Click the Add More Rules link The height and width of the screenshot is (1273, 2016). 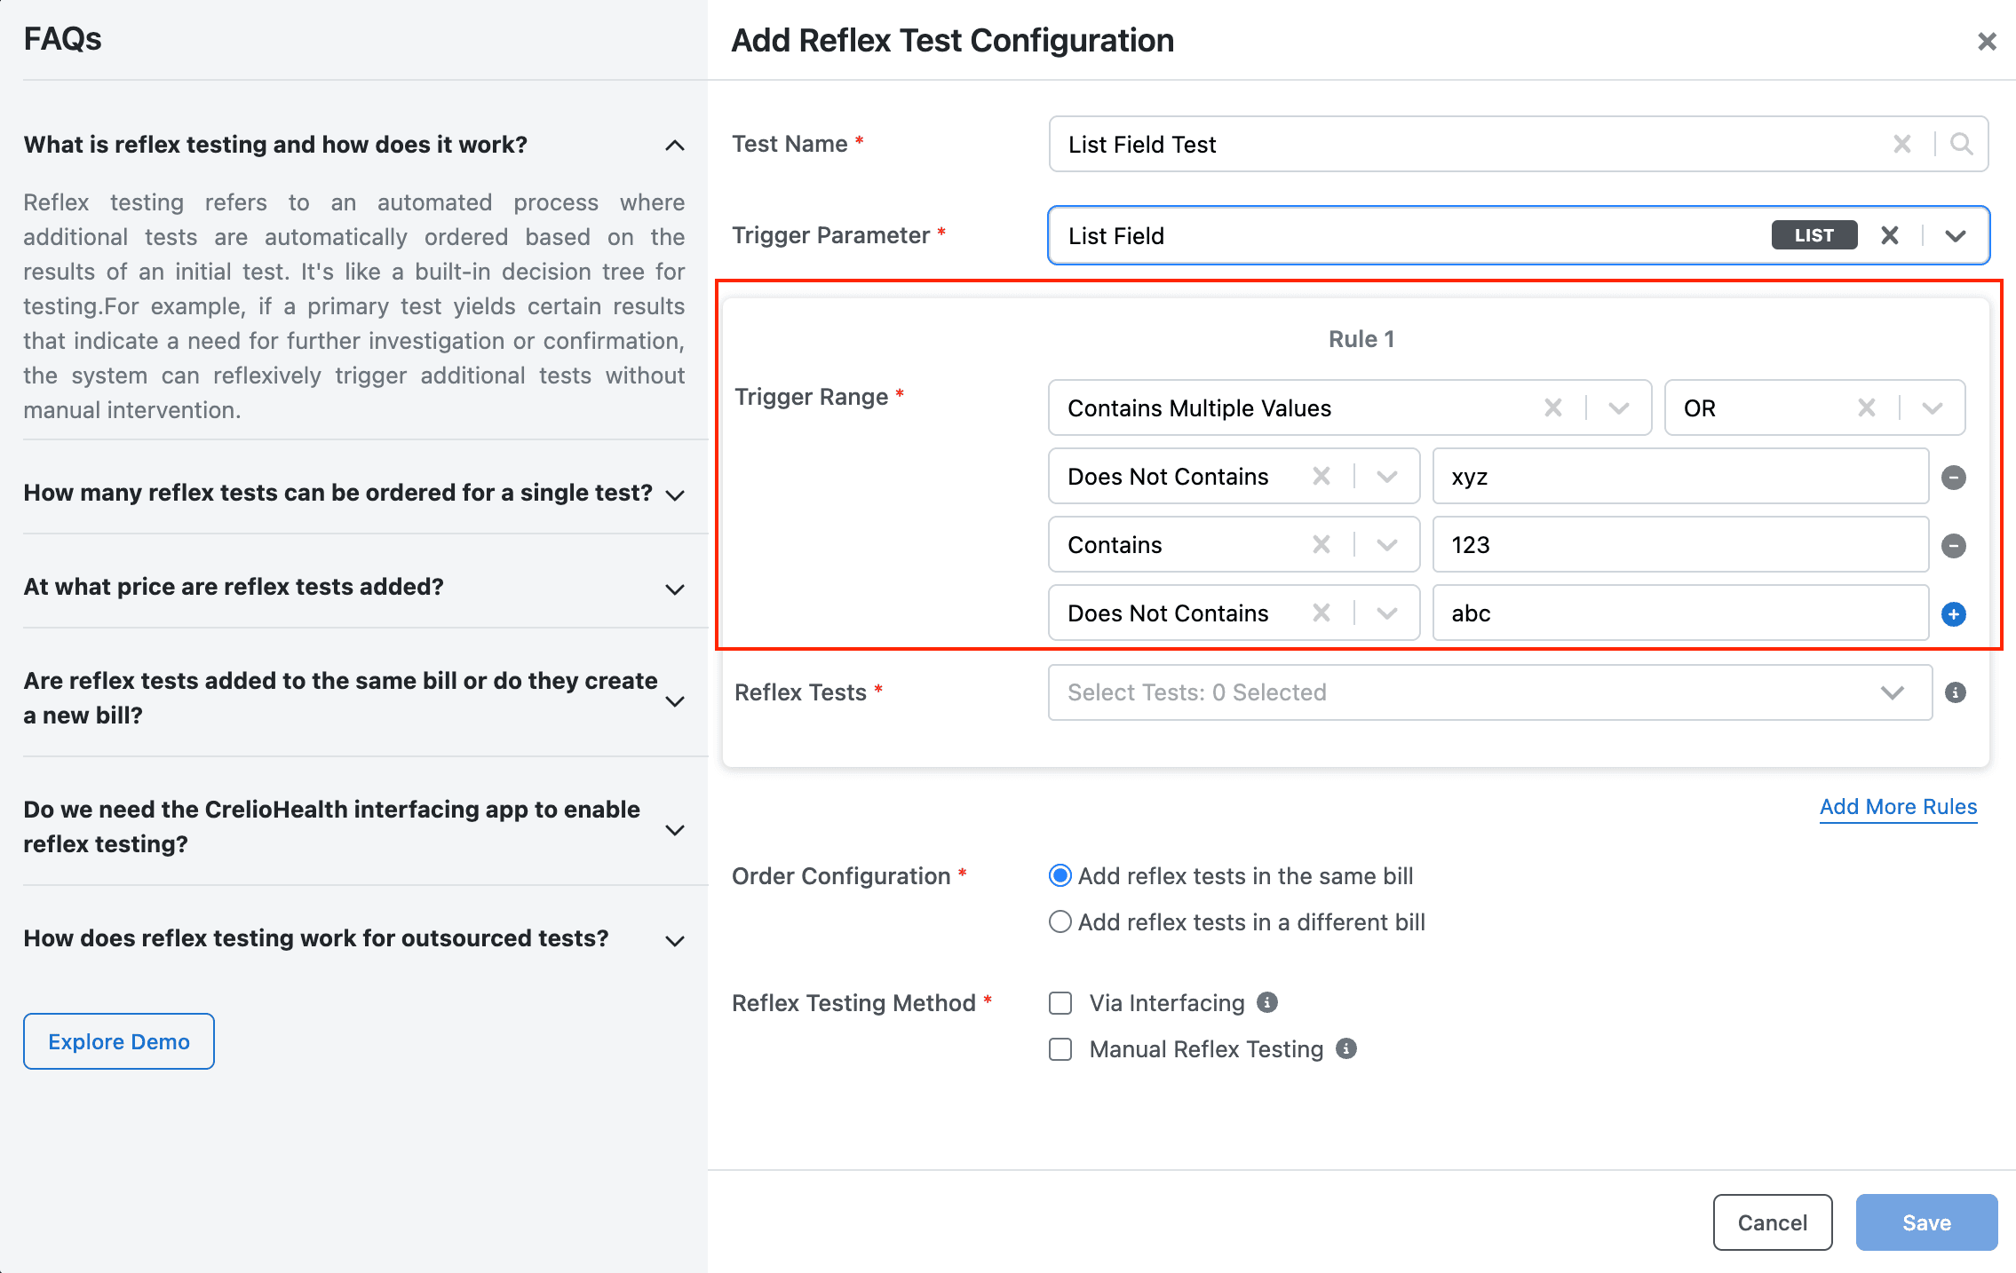click(1898, 806)
